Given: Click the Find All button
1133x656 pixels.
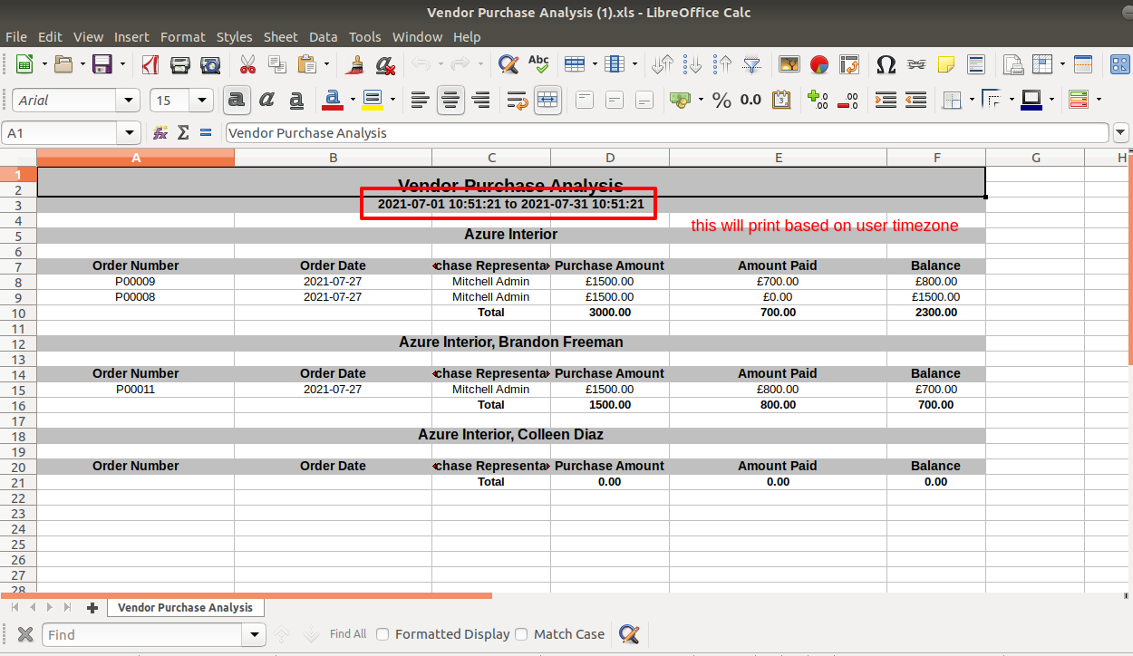Looking at the screenshot, I should pyautogui.click(x=348, y=634).
